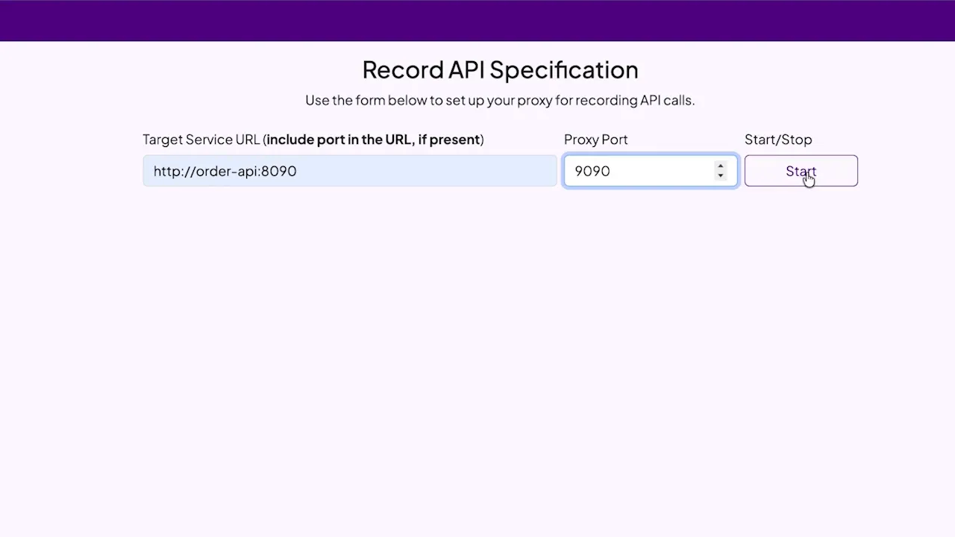955x537 pixels.
Task: Click the purple header bar at the top
Action: [477, 21]
